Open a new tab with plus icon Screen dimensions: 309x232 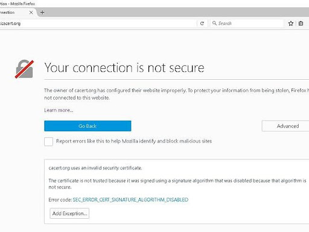coord(42,13)
